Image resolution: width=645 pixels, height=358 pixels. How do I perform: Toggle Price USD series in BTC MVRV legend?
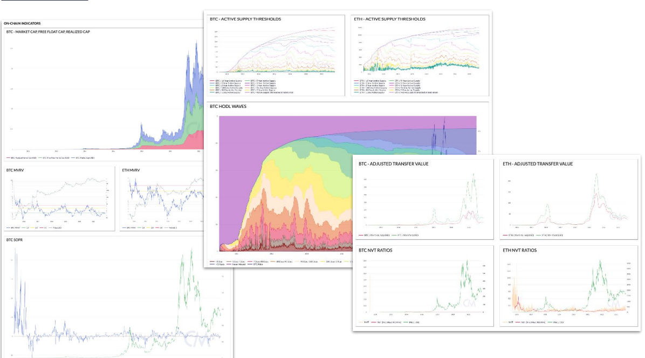55,228
